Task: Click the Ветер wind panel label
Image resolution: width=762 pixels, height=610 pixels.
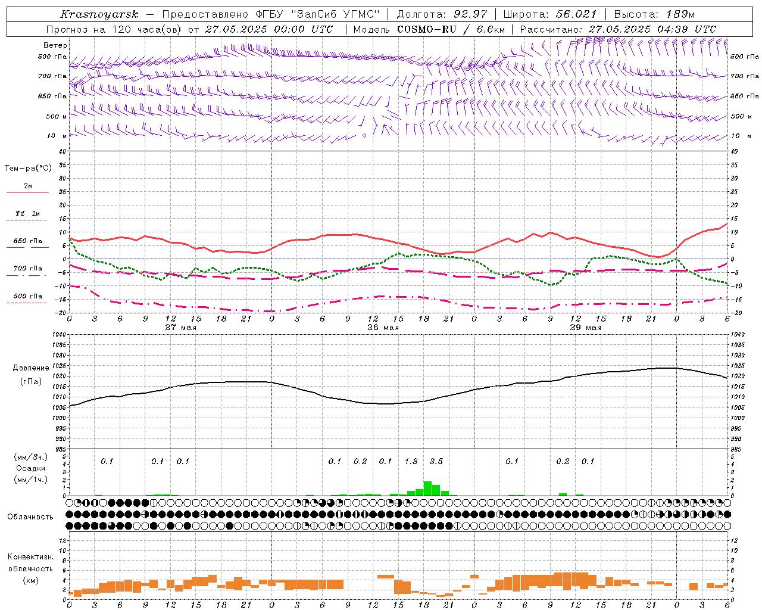Action: (55, 45)
